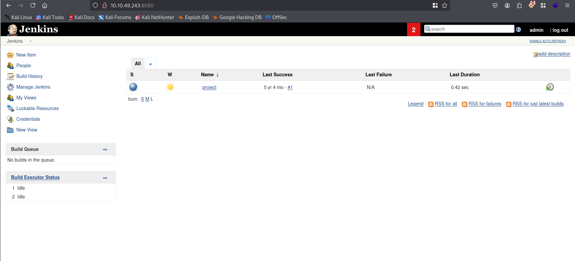Collapse the Build Executor Status panel
Image resolution: width=575 pixels, height=261 pixels.
click(x=105, y=178)
